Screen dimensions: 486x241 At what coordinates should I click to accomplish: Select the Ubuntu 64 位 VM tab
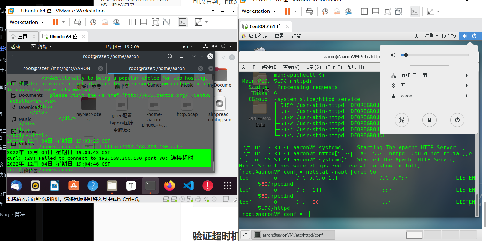63,36
